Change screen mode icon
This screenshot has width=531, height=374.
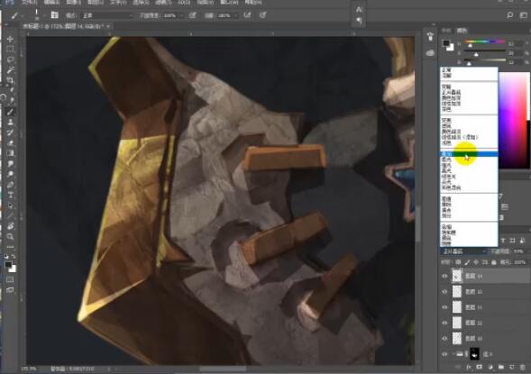click(x=10, y=290)
